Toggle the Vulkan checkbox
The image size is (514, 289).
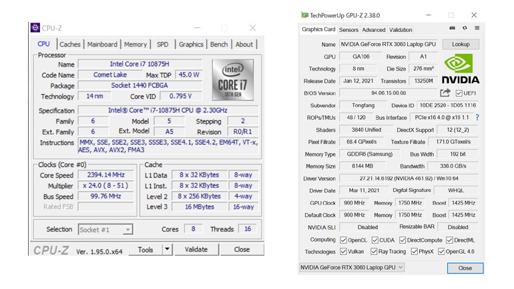point(343,252)
